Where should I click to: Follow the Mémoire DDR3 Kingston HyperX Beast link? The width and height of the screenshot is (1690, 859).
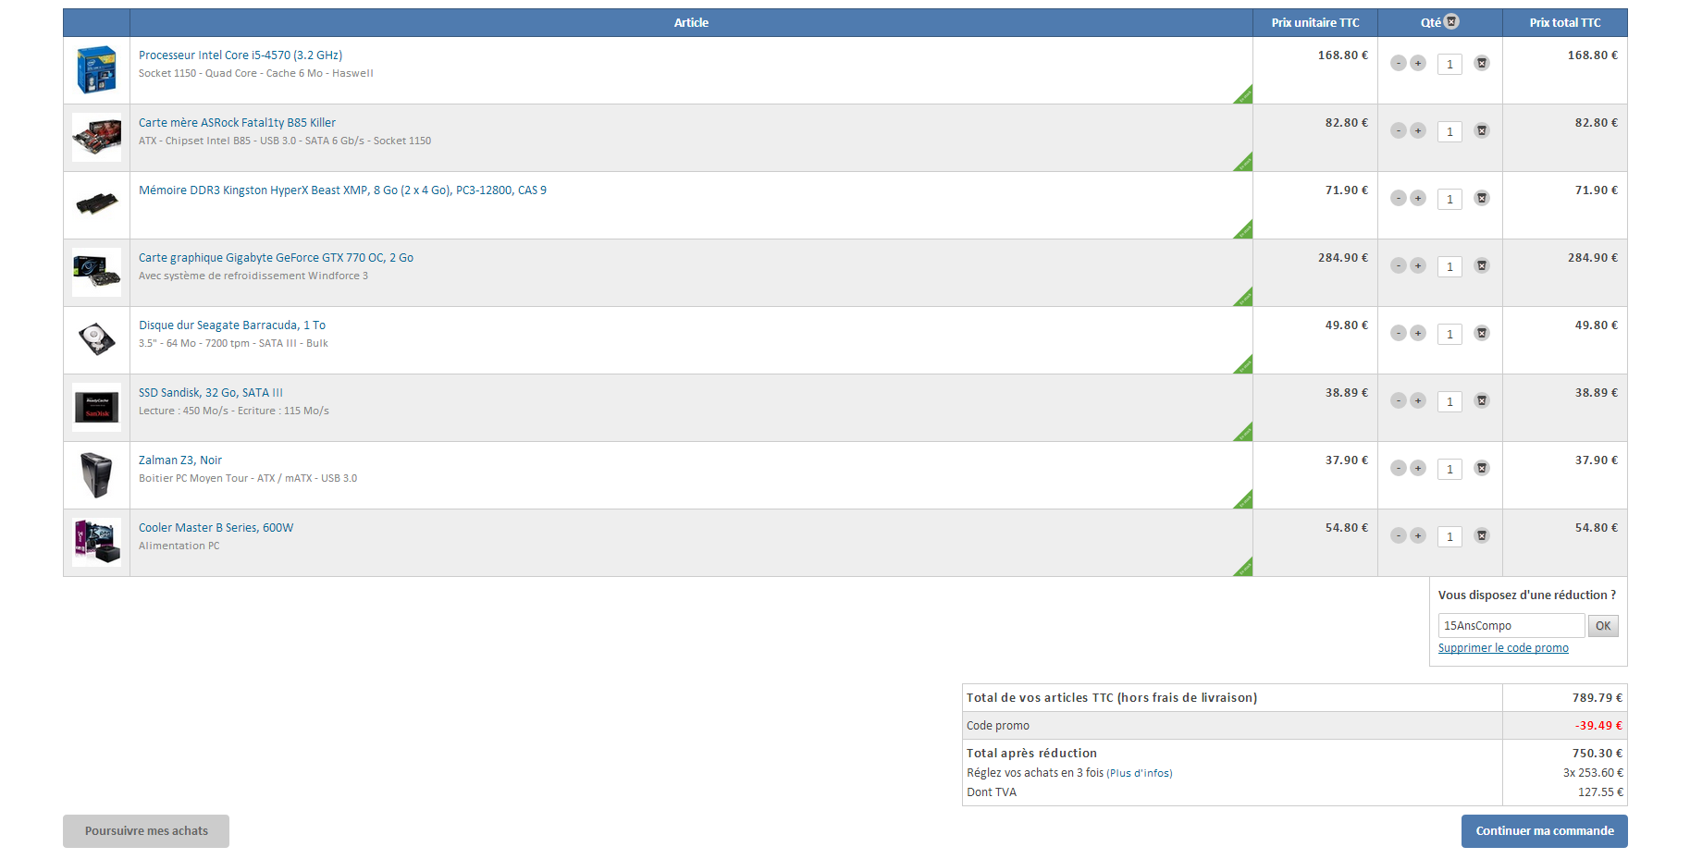pos(342,190)
